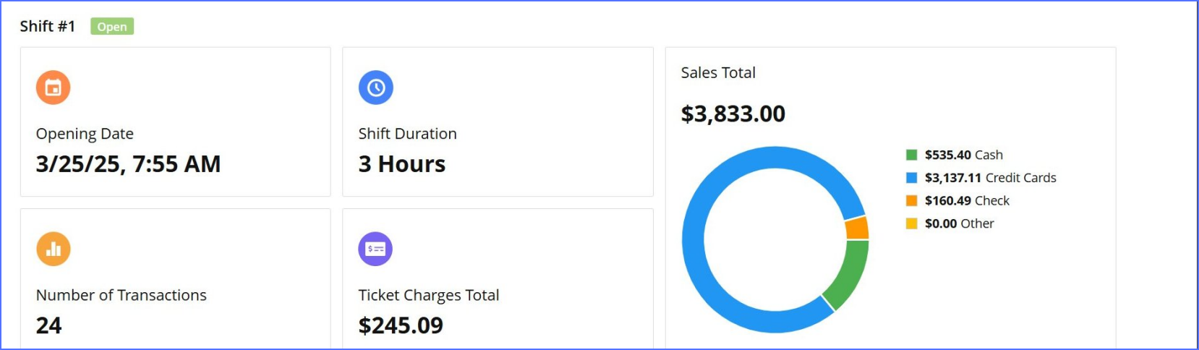Click the blue Credit Cards legend swatch
1199x350 pixels.
[x=911, y=178]
